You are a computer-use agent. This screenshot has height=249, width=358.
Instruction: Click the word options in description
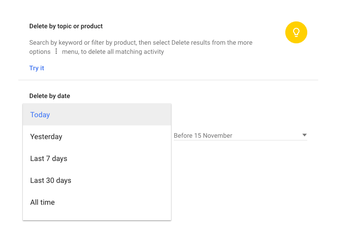click(40, 52)
